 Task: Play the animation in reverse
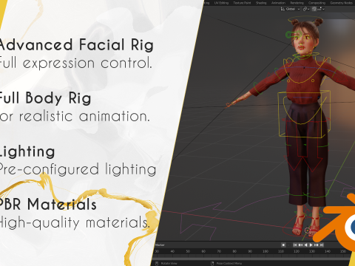click(x=305, y=245)
